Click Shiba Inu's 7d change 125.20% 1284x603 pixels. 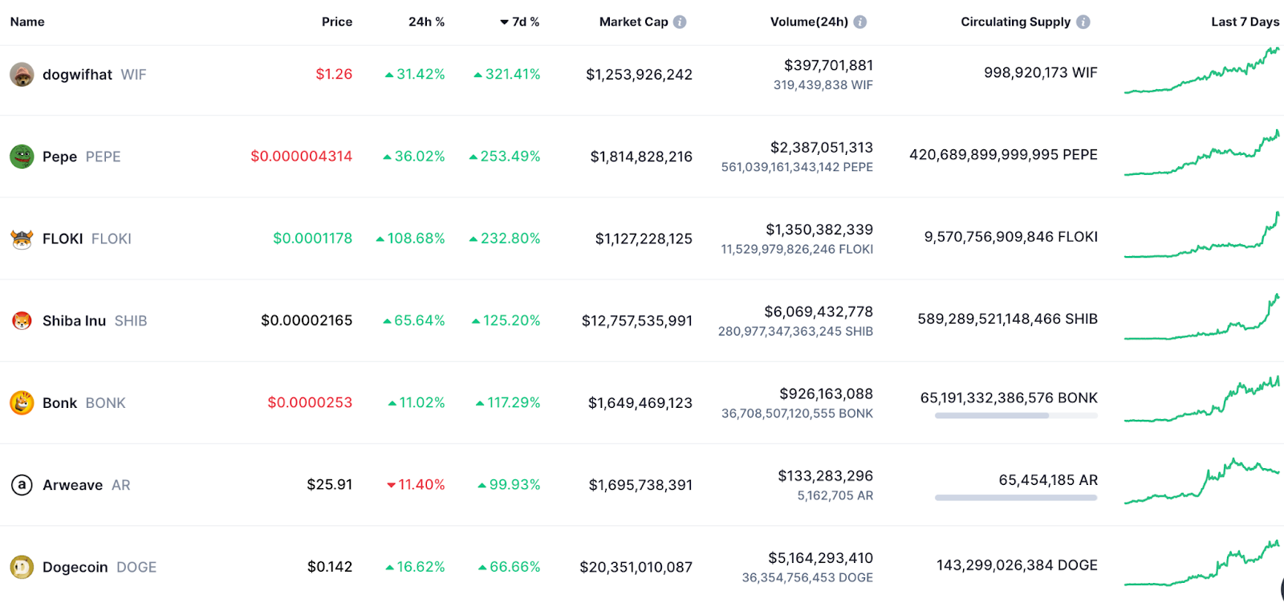click(506, 320)
